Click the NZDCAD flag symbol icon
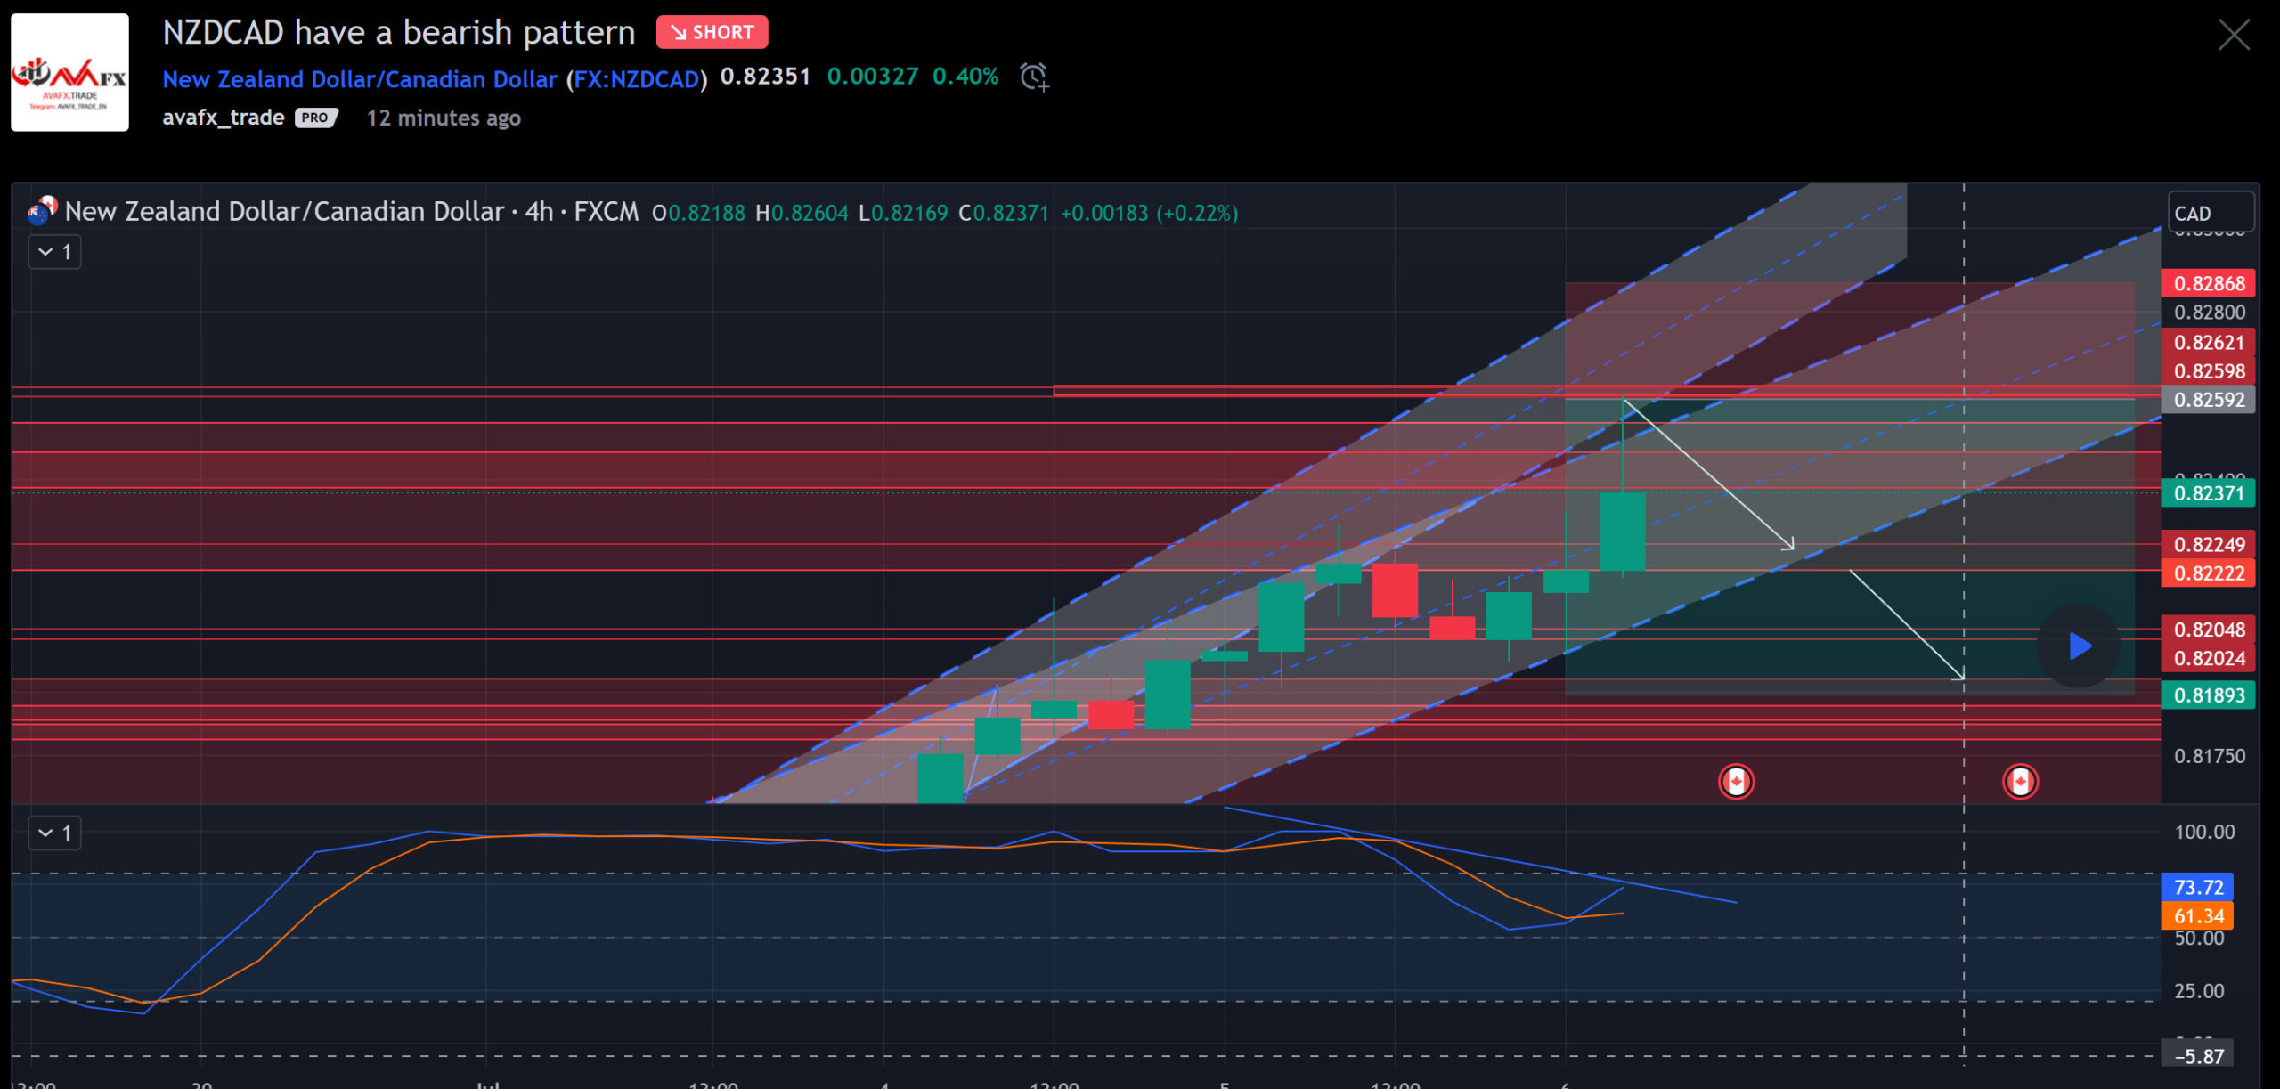This screenshot has height=1089, width=2280. pyautogui.click(x=41, y=211)
